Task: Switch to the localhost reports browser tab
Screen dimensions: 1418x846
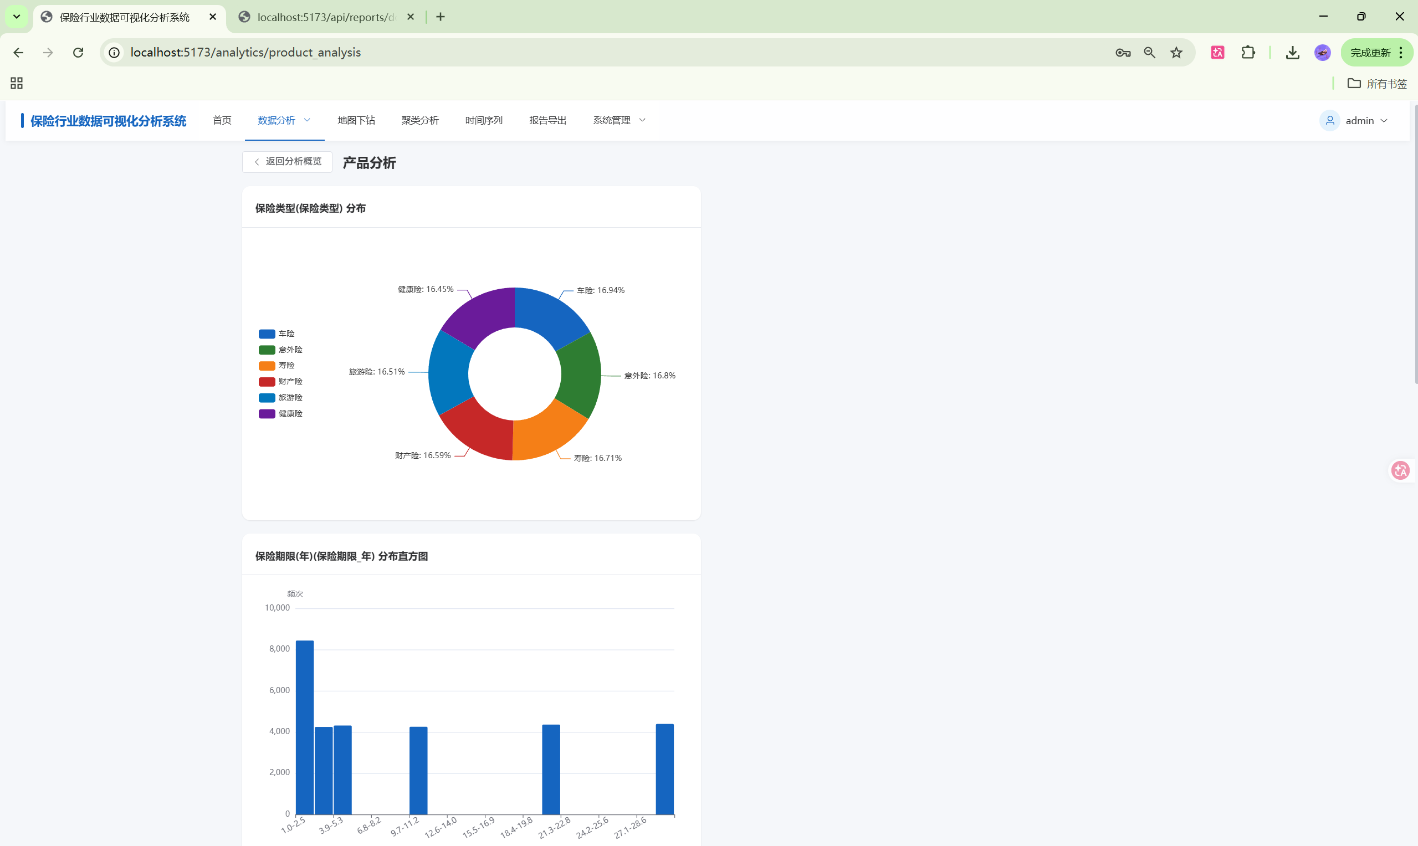Action: click(326, 17)
